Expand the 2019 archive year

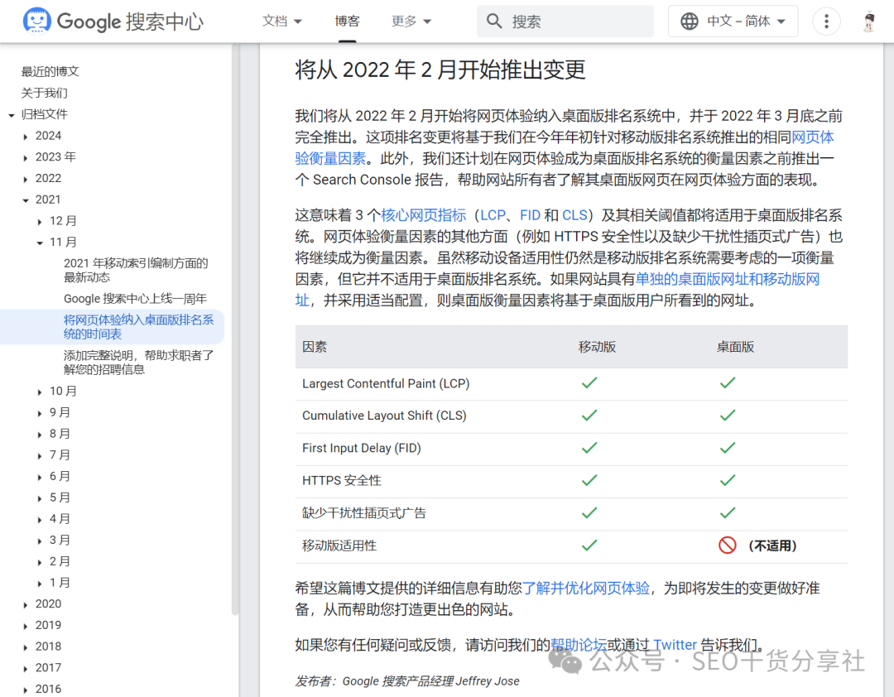tap(26, 626)
